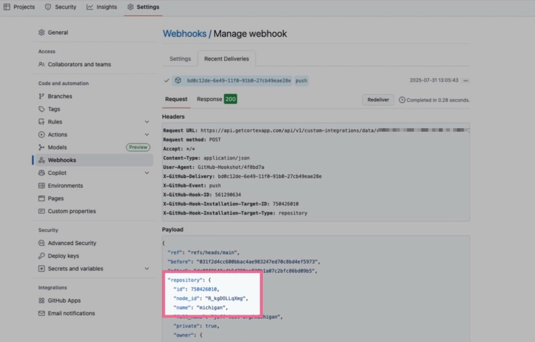Screen dimensions: 535x342
Task: Click the X-GitHub-Hook-ID value 561290634
Action: point(228,195)
